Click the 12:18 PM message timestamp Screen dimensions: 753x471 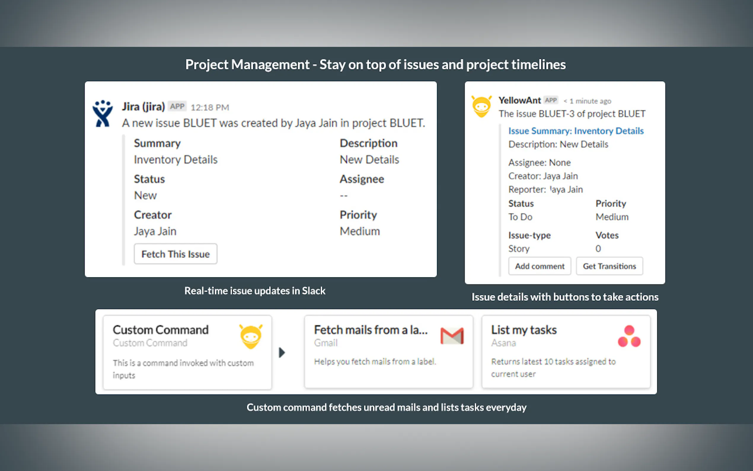pyautogui.click(x=210, y=107)
